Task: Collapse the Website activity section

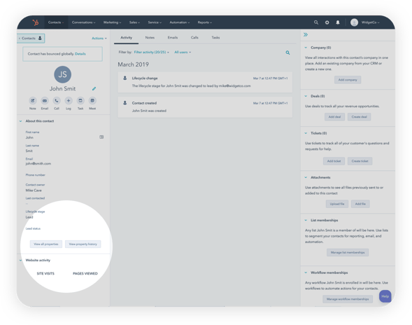Action: click(20, 261)
